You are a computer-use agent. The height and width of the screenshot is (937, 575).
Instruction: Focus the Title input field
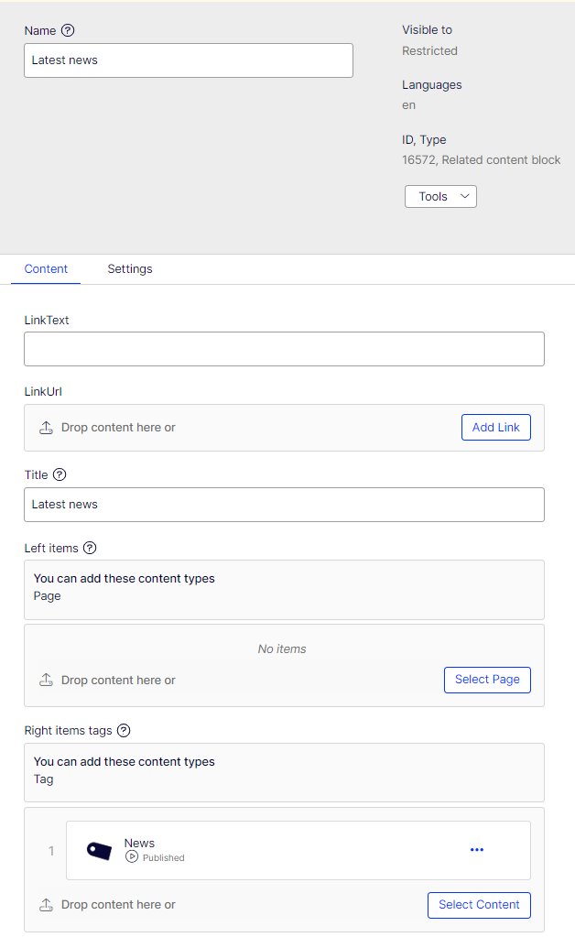click(284, 505)
